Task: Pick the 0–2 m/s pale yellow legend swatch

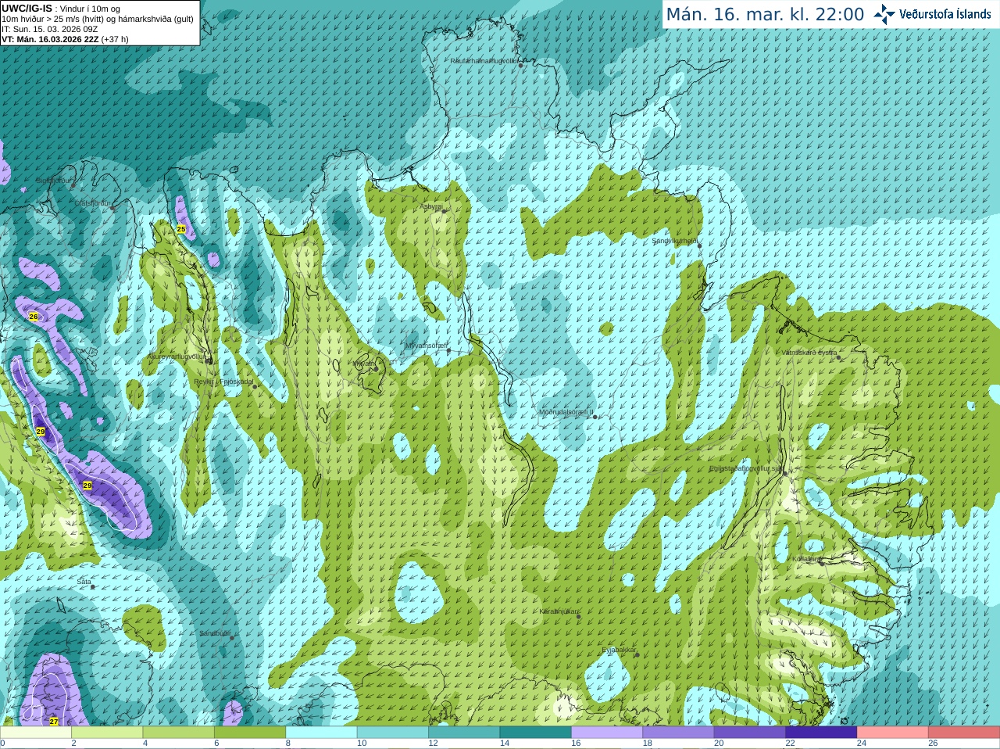Action: click(x=36, y=733)
